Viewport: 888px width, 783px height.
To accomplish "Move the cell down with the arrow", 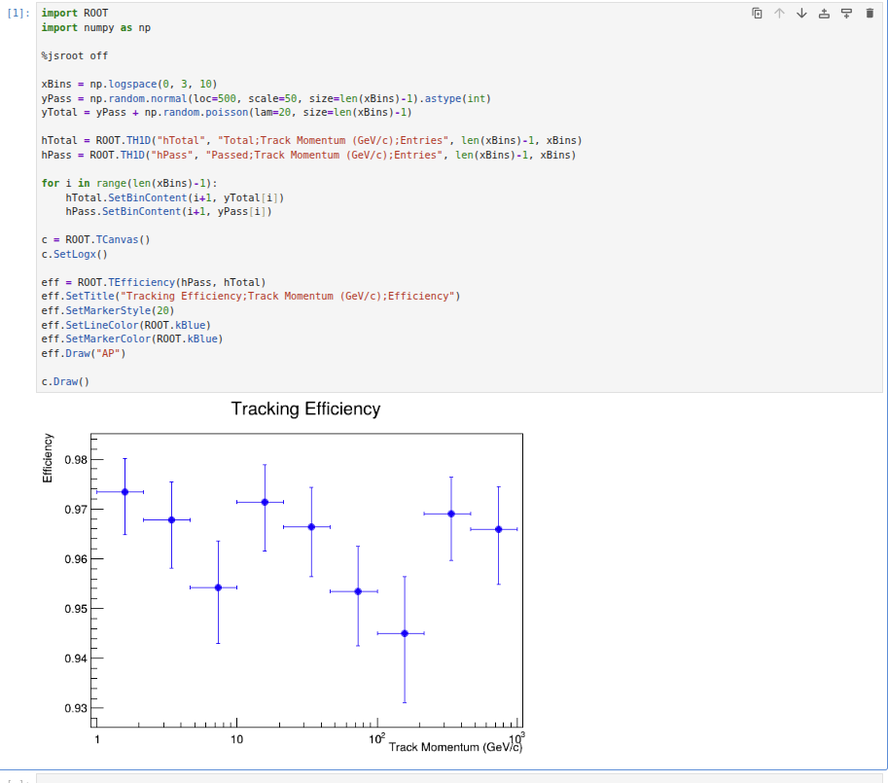I will click(801, 14).
